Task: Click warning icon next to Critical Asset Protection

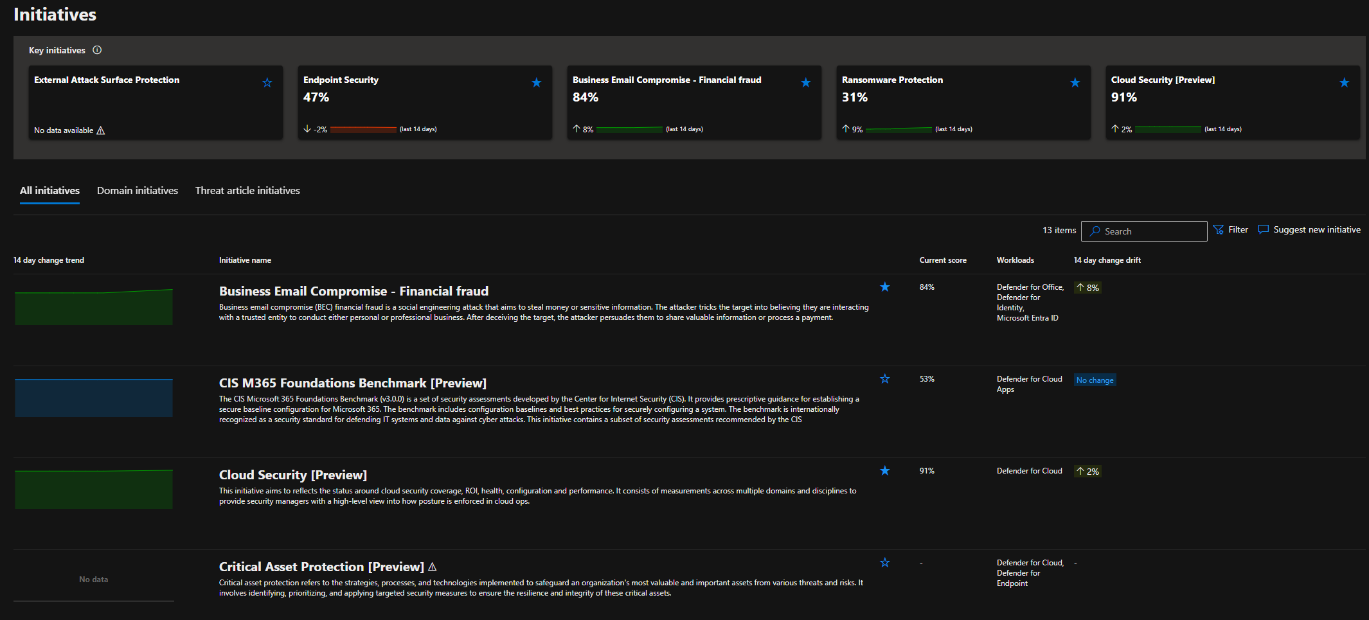Action: point(433,567)
